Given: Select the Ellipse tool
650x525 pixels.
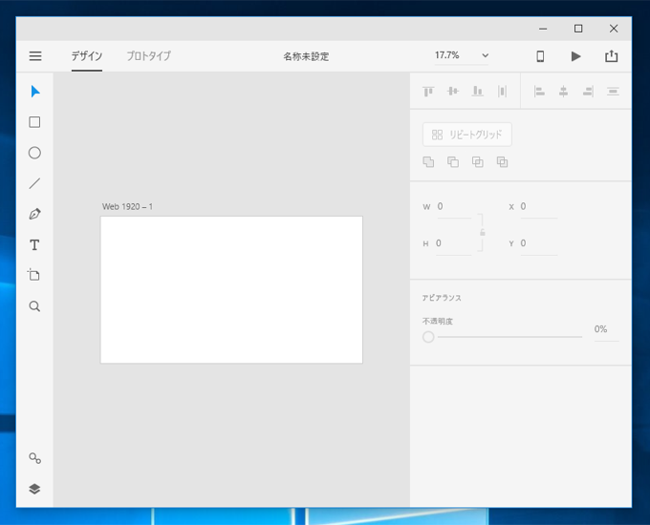Looking at the screenshot, I should (34, 153).
